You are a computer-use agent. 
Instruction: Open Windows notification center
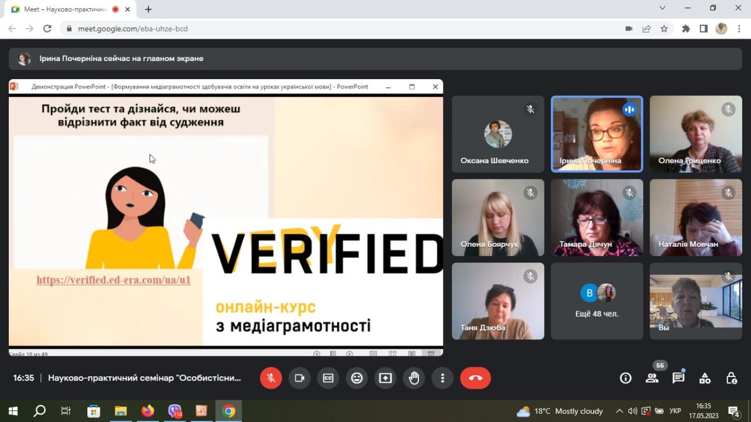733,411
